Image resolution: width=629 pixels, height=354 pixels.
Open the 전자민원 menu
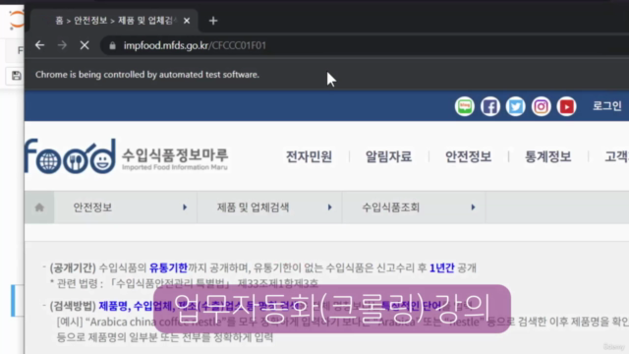(x=309, y=156)
